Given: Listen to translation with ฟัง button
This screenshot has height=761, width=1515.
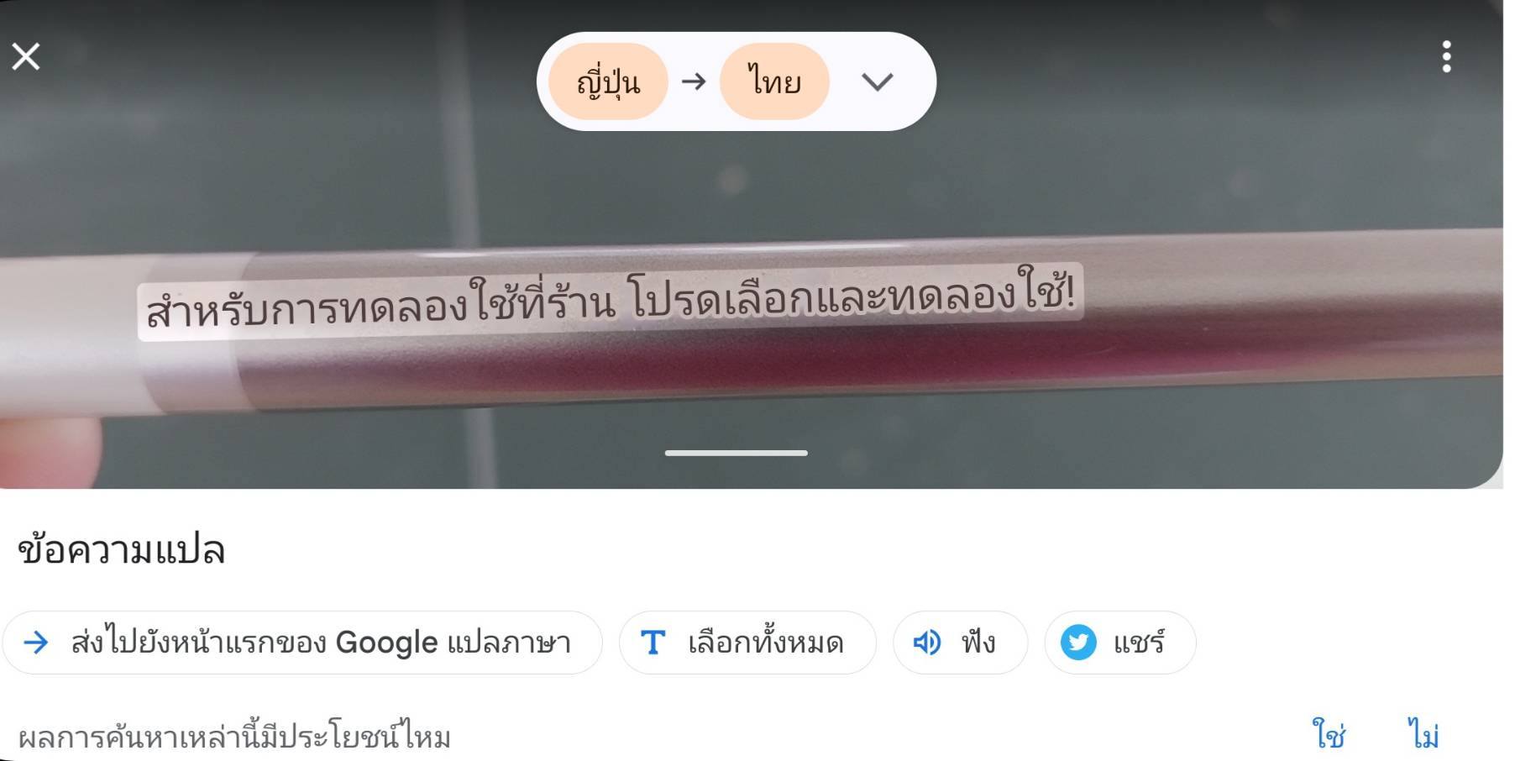Looking at the screenshot, I should click(961, 643).
